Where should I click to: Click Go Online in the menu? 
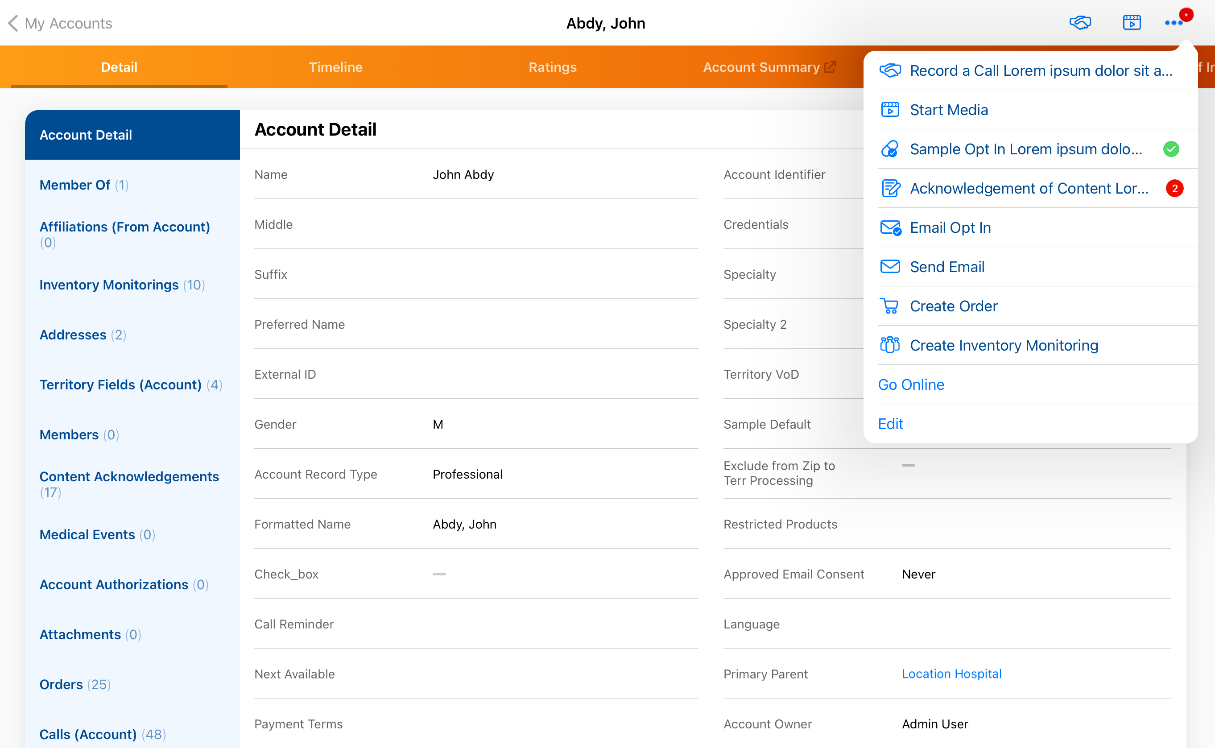coord(911,384)
